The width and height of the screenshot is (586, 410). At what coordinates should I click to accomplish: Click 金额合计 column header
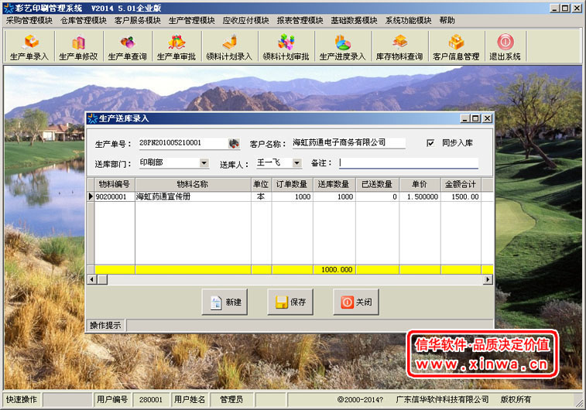tap(461, 184)
